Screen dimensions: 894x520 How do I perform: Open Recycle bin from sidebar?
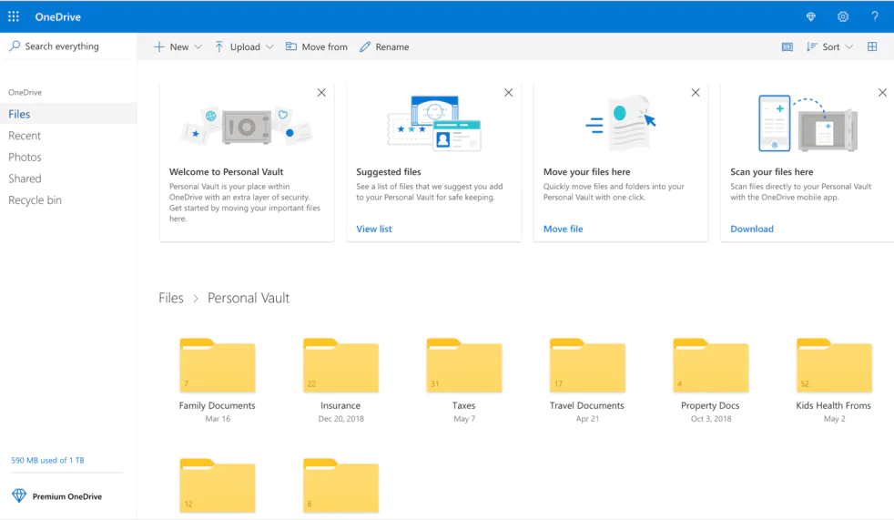click(x=35, y=200)
